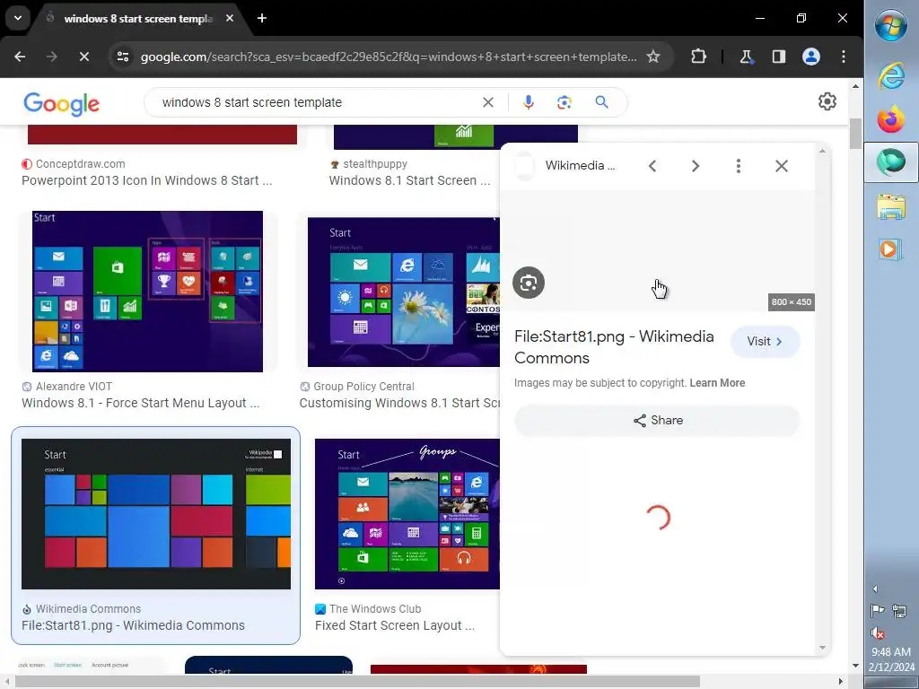This screenshot has width=919, height=689.
Task: Select Group Policy Central start screen thumbnail
Action: 404,292
